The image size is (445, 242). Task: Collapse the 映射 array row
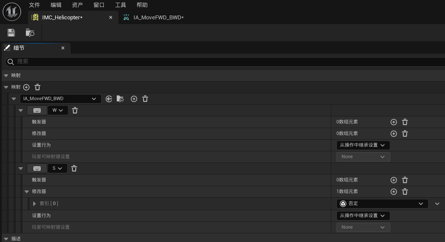tap(6, 87)
